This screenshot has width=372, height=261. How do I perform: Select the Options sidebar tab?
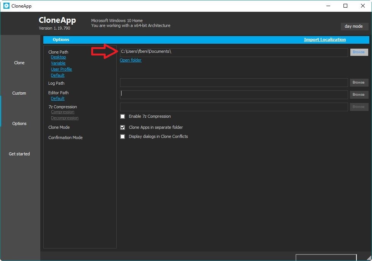(19, 123)
